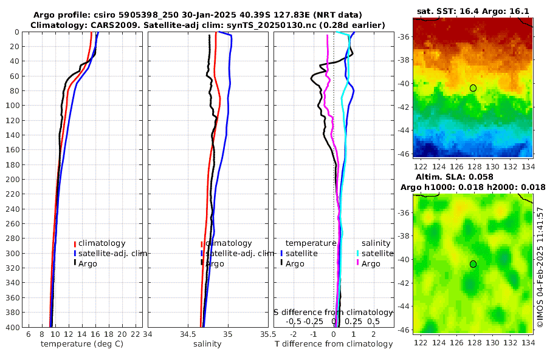This screenshot has width=547, height=352.
Task: Click red climatology marker in salinity panel
Action: 202,243
